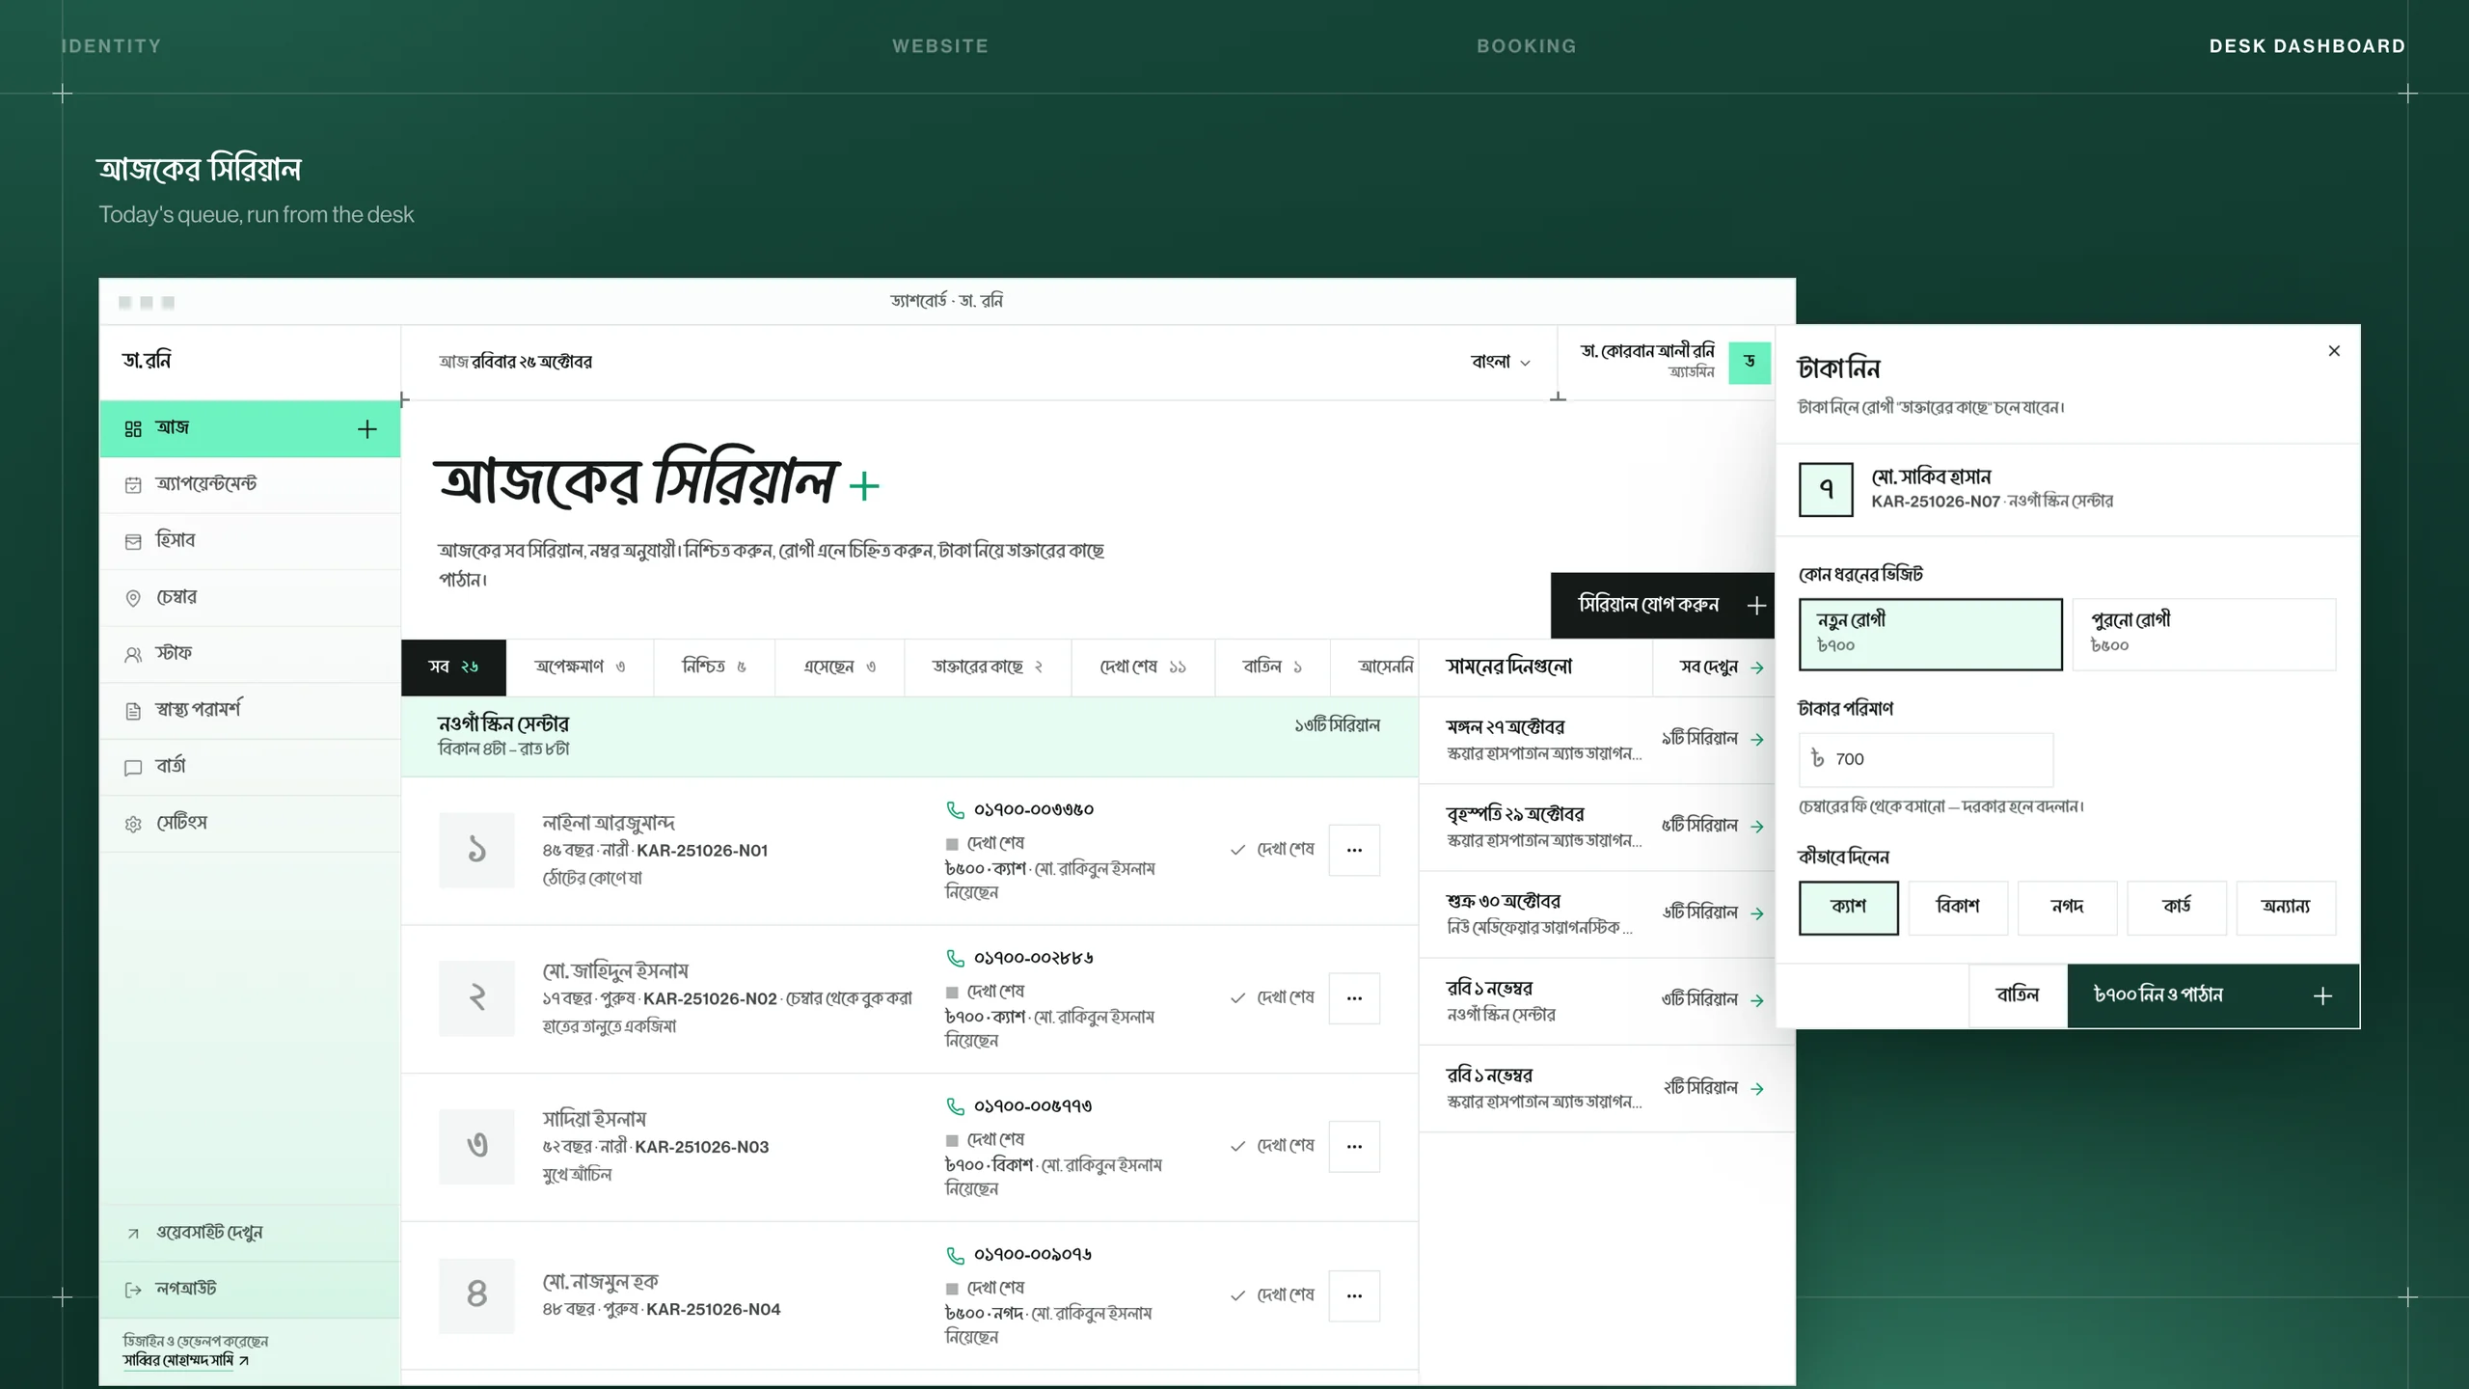Open three-dot menu for লাইলা আরজুমান্দ
Viewport: 2469px width, 1389px height.
click(x=1354, y=850)
